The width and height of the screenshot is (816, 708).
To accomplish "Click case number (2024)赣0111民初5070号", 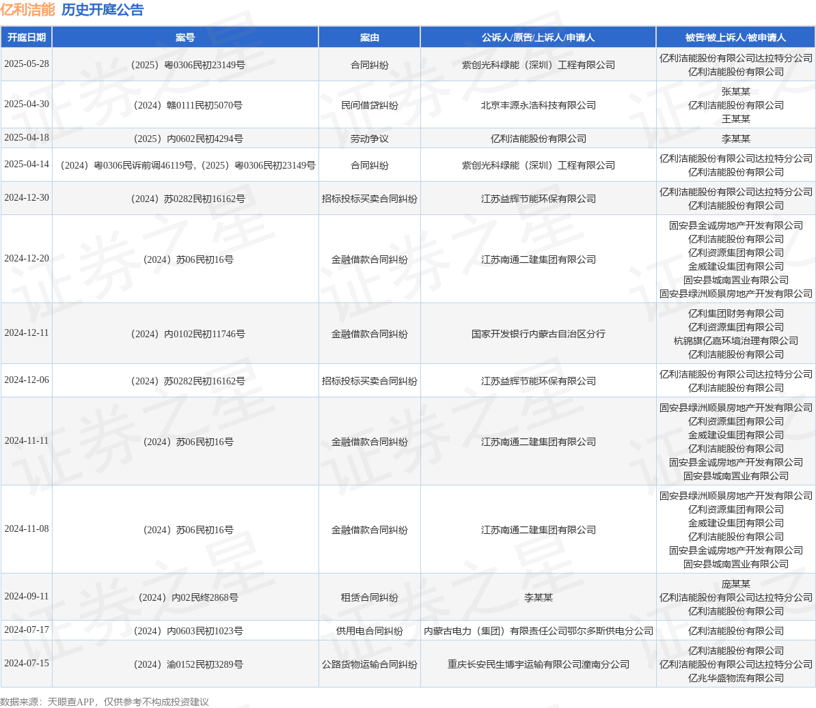I will coord(189,105).
